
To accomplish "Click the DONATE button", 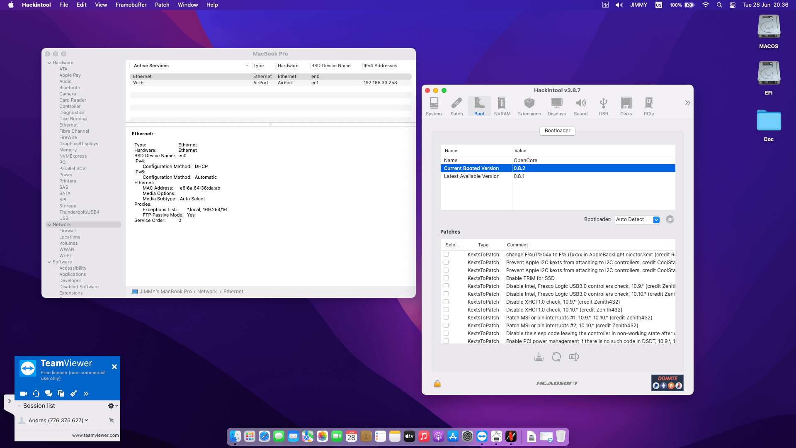I will click(667, 383).
